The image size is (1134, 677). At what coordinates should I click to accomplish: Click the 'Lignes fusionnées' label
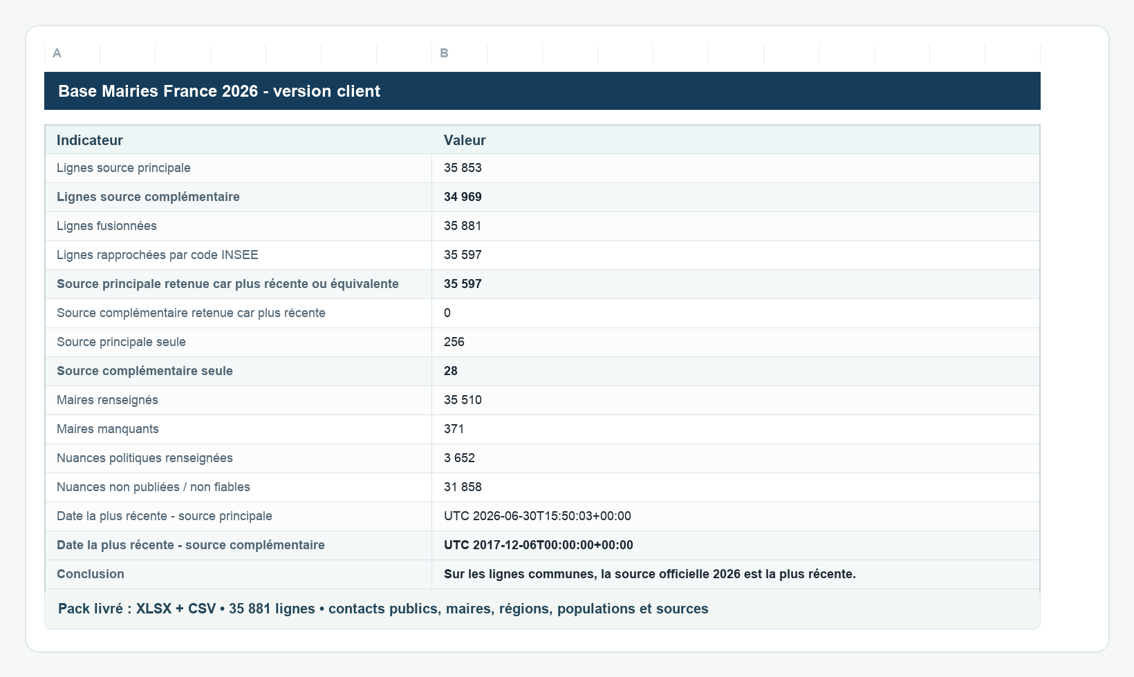239,227
